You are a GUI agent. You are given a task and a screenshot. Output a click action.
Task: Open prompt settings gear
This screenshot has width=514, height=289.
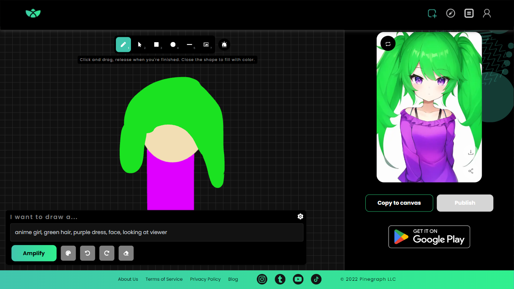[300, 216]
